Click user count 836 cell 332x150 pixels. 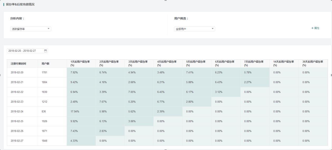(x=44, y=112)
